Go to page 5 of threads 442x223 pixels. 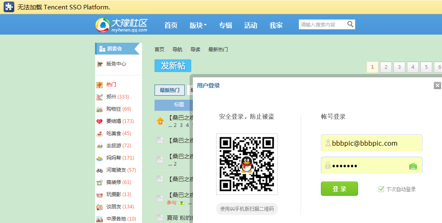point(426,67)
